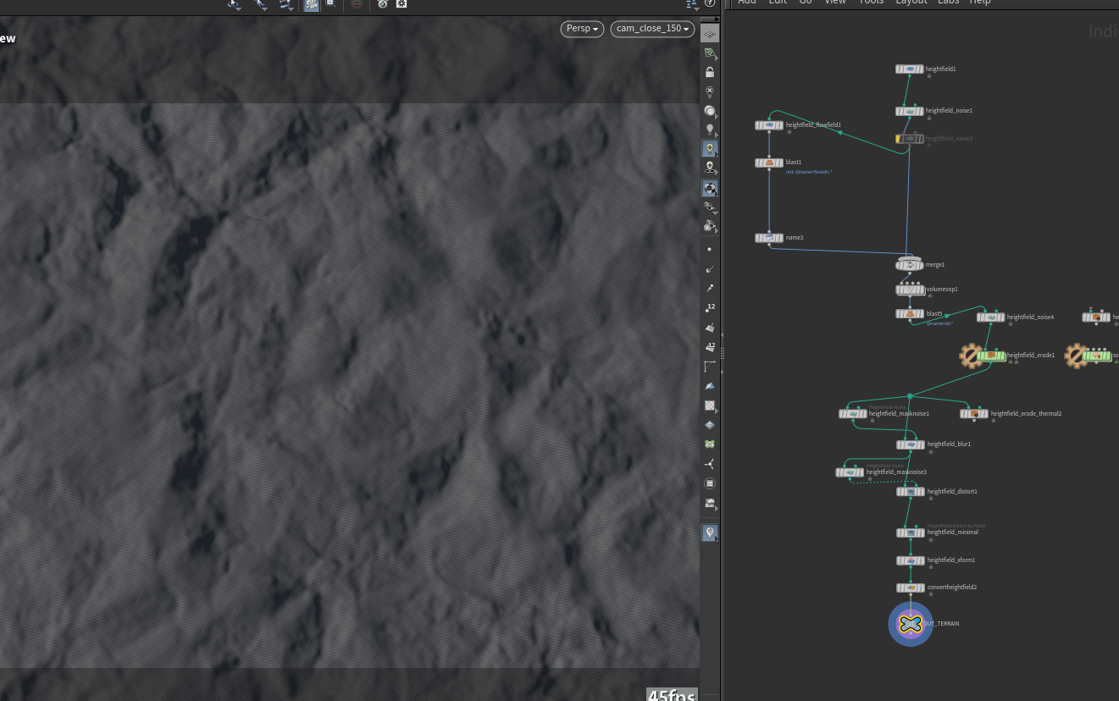Show primitive normals in the viewport
The width and height of the screenshot is (1119, 701).
(x=710, y=327)
